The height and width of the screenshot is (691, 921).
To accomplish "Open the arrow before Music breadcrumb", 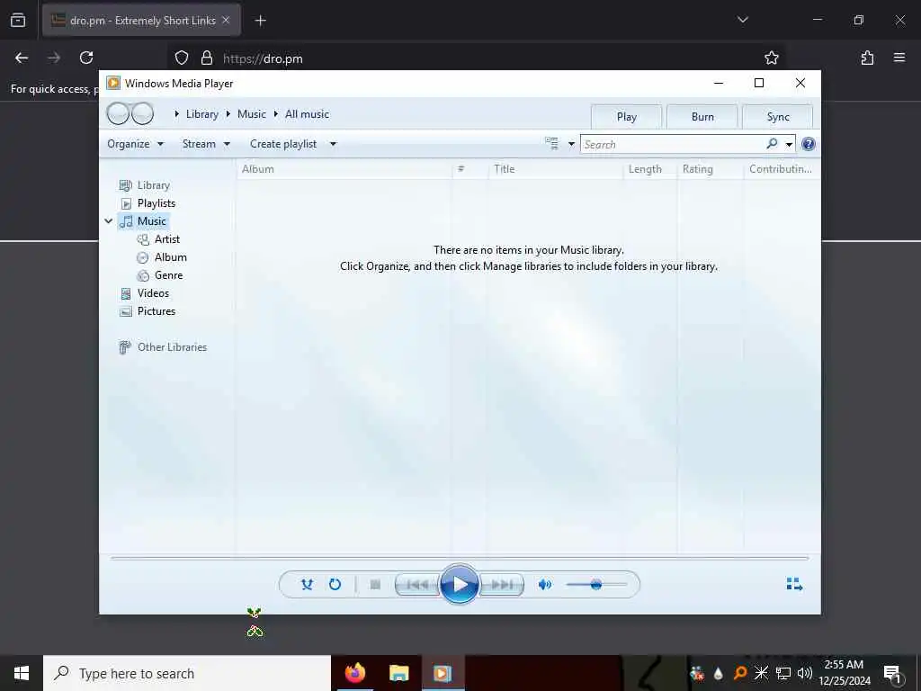I will (228, 114).
